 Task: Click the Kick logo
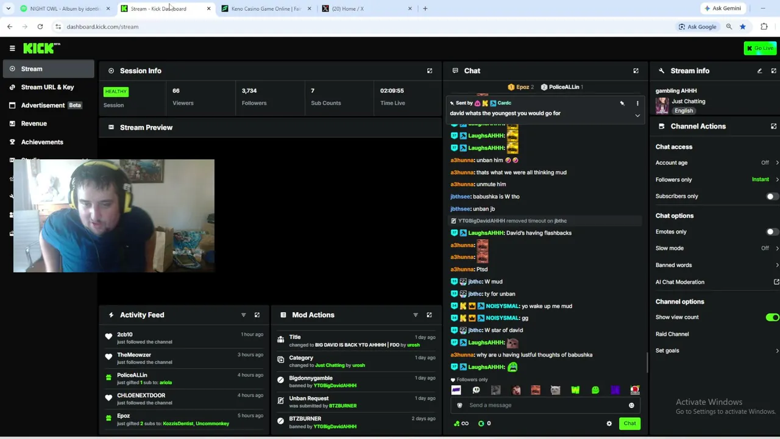(x=41, y=48)
